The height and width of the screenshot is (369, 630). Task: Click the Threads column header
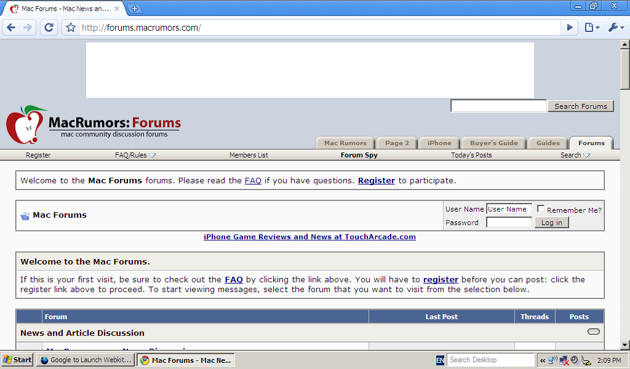pos(535,317)
